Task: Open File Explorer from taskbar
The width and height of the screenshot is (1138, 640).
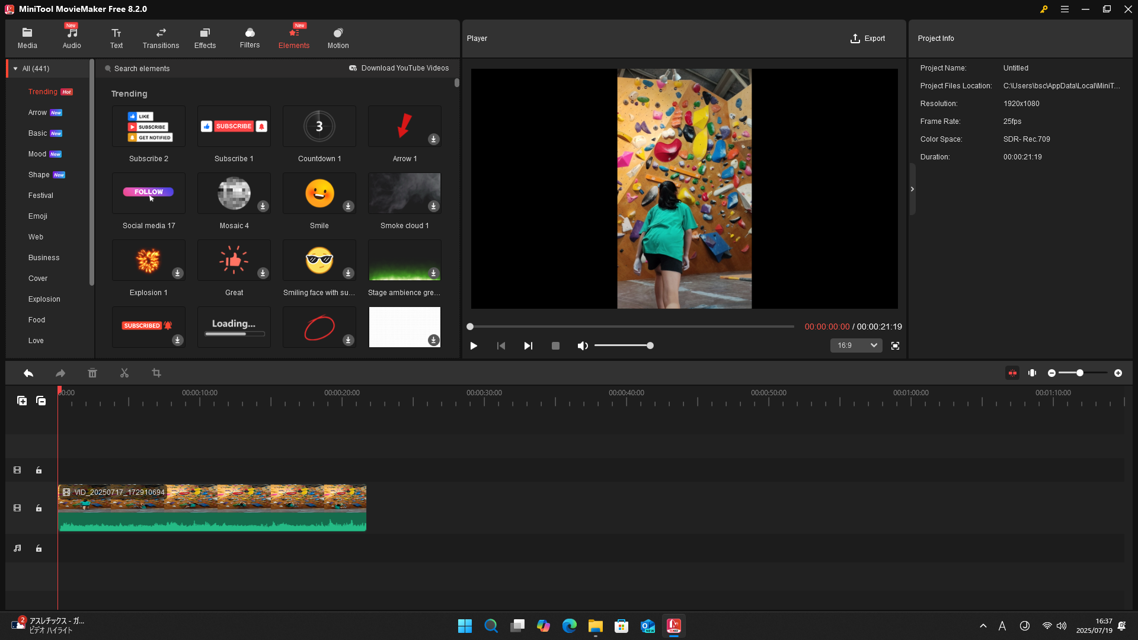Action: pos(596,626)
